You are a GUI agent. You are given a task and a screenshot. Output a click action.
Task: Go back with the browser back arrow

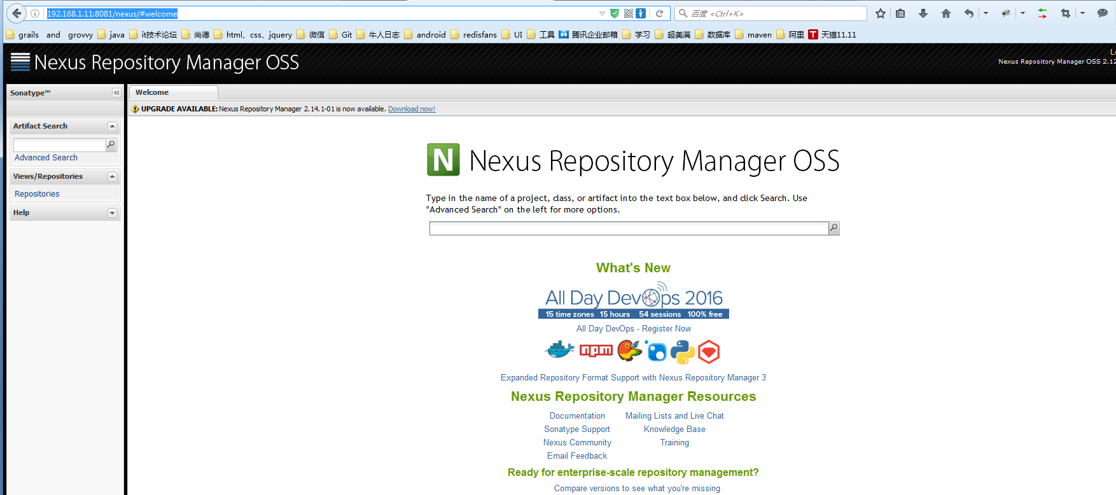(17, 13)
